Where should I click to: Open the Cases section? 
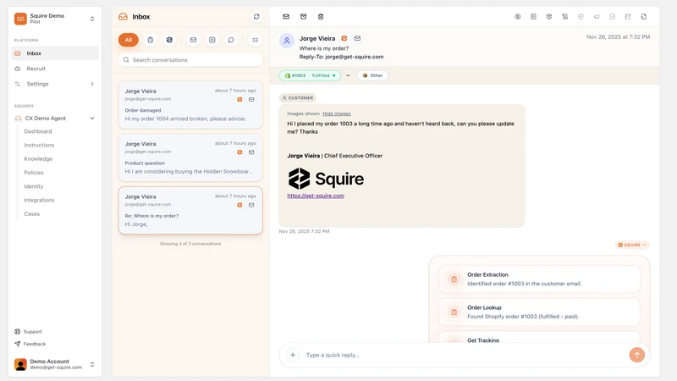tap(32, 214)
